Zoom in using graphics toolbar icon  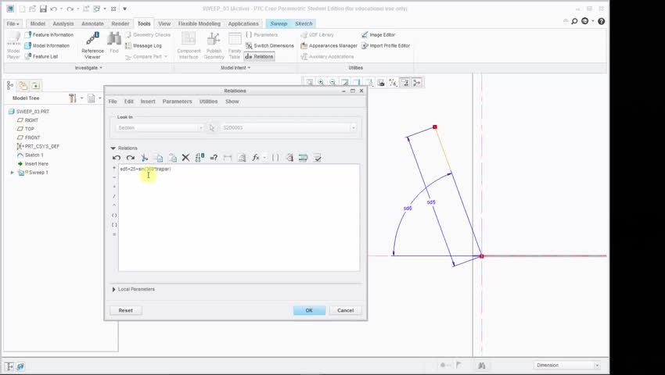pyautogui.click(x=321, y=83)
